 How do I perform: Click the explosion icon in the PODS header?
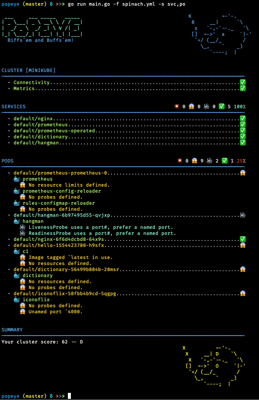(180, 161)
